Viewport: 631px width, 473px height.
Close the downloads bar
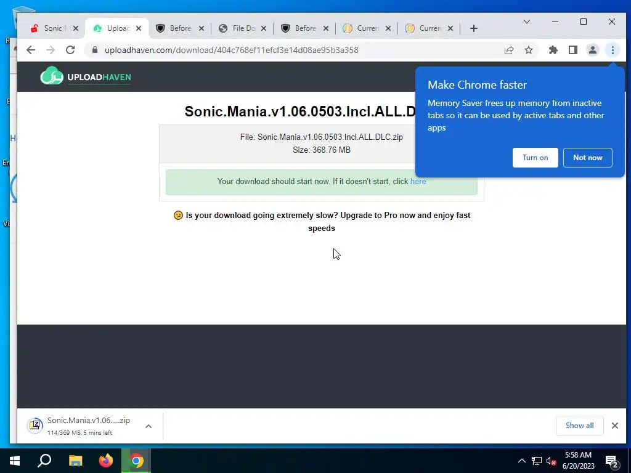point(614,426)
